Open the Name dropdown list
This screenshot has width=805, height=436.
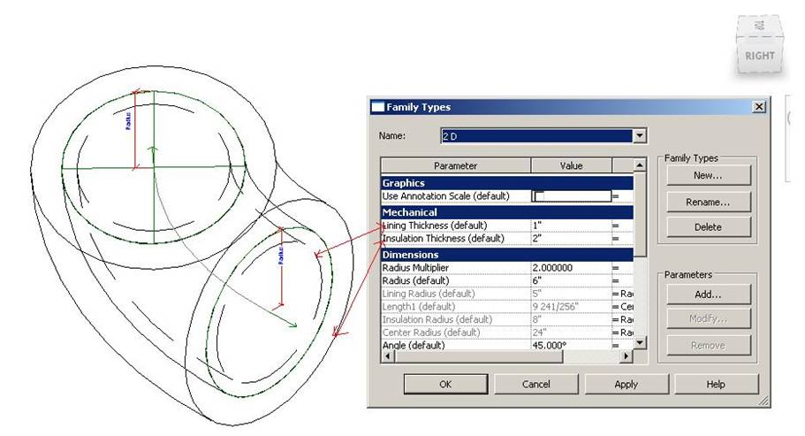coord(640,136)
